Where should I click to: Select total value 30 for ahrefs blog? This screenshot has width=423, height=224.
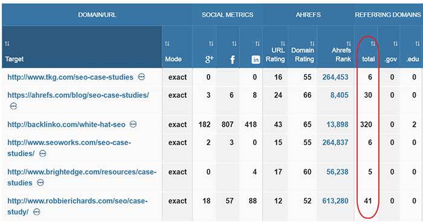click(368, 95)
